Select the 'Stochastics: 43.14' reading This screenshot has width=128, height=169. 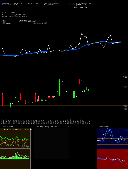tap(8, 13)
